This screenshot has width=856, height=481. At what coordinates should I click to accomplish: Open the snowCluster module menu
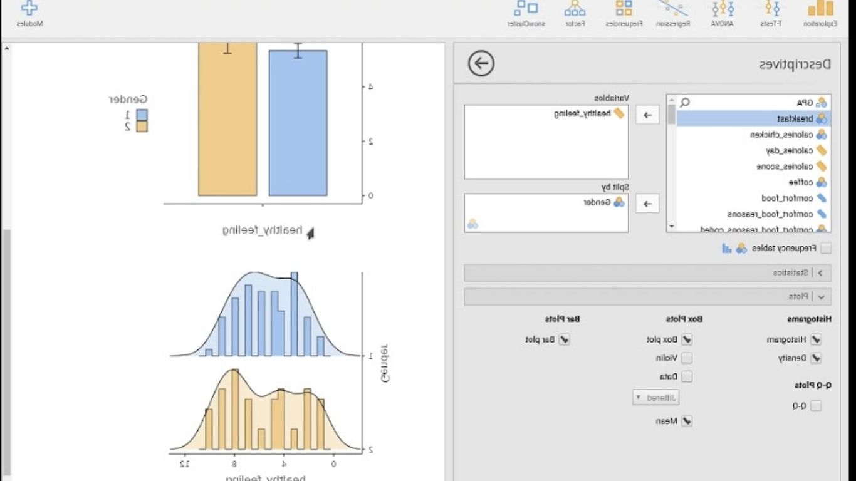click(x=526, y=14)
